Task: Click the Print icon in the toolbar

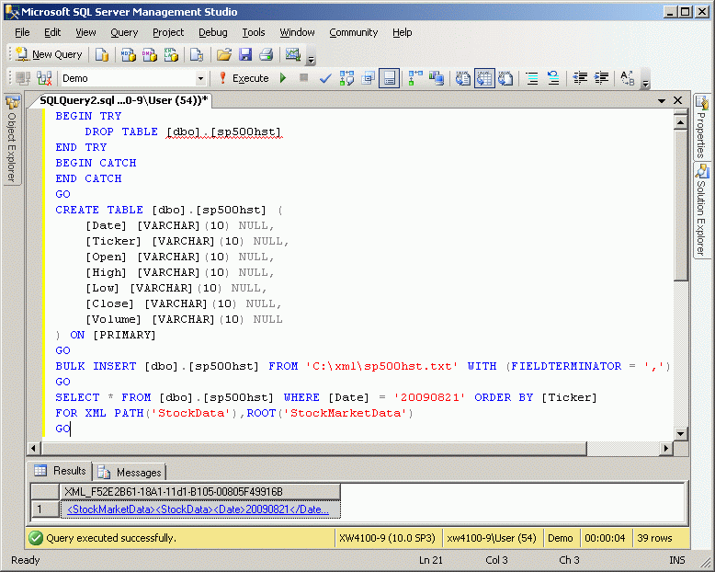Action: [x=266, y=54]
